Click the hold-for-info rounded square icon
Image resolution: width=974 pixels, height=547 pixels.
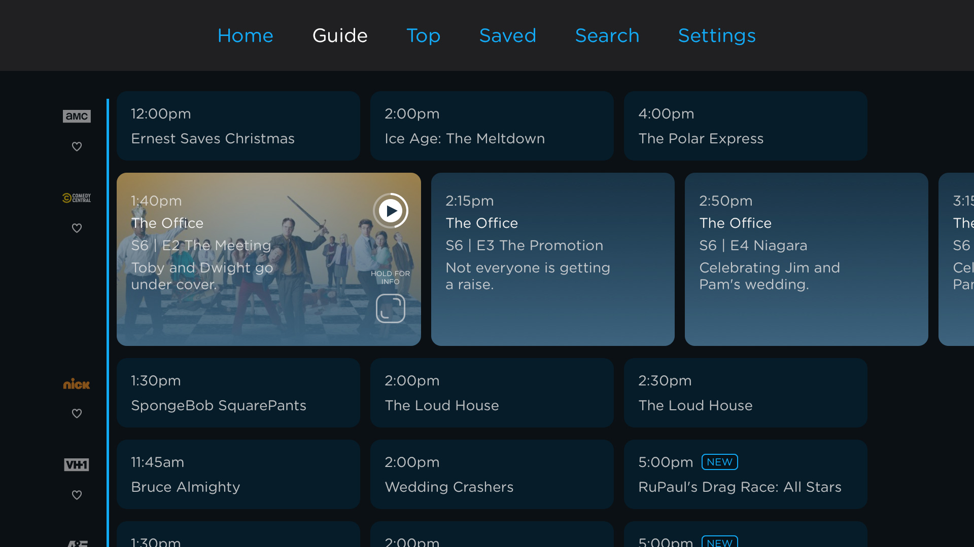pos(391,308)
